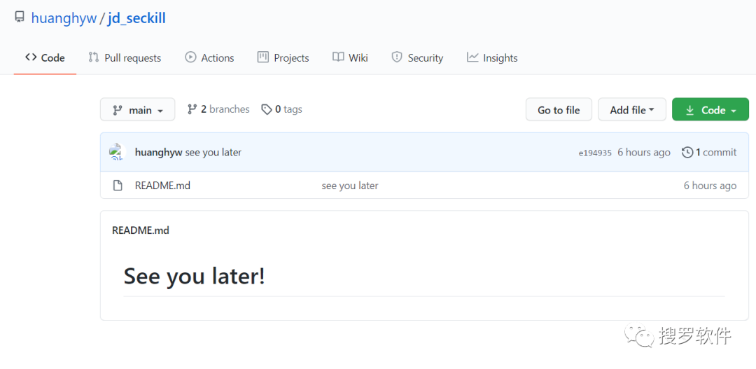
Task: Click the file icon next to README.md
Action: (x=117, y=186)
